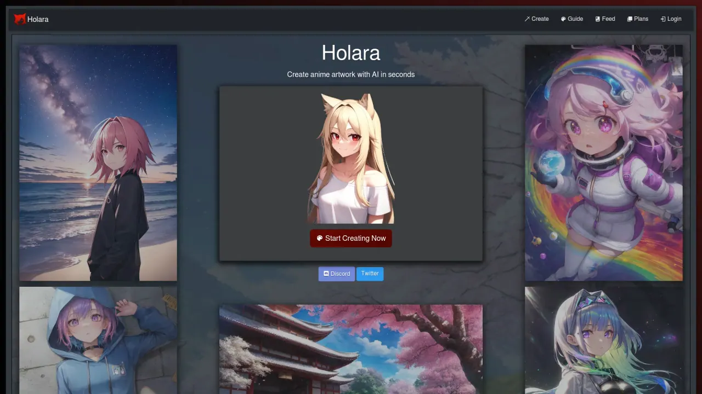Viewport: 702px width, 394px height.
Task: Click the Start Creating Now button
Action: 351,239
